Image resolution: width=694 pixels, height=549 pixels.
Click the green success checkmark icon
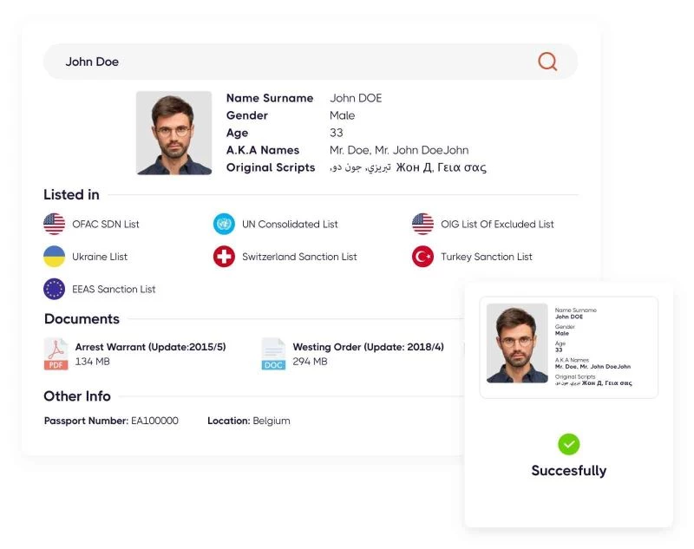point(569,444)
